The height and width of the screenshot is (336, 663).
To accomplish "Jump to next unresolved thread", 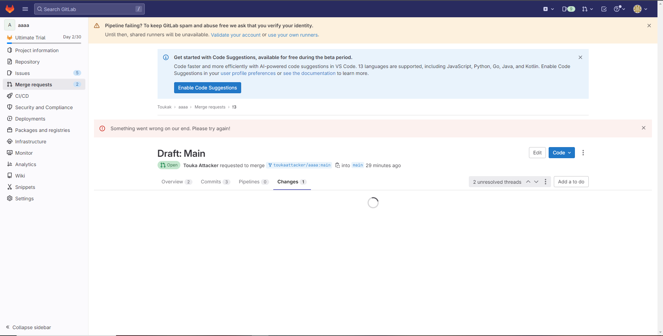I will click(536, 182).
